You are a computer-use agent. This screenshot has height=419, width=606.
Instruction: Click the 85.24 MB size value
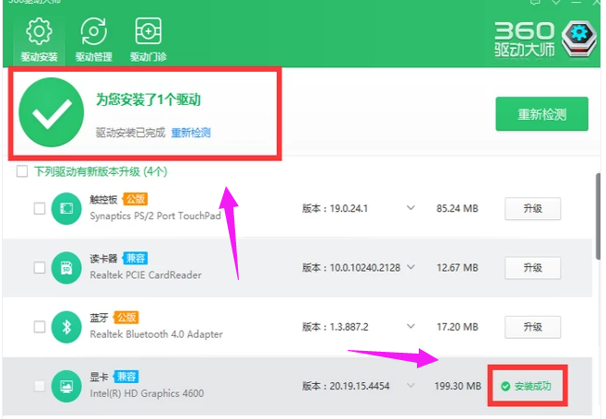pos(457,209)
